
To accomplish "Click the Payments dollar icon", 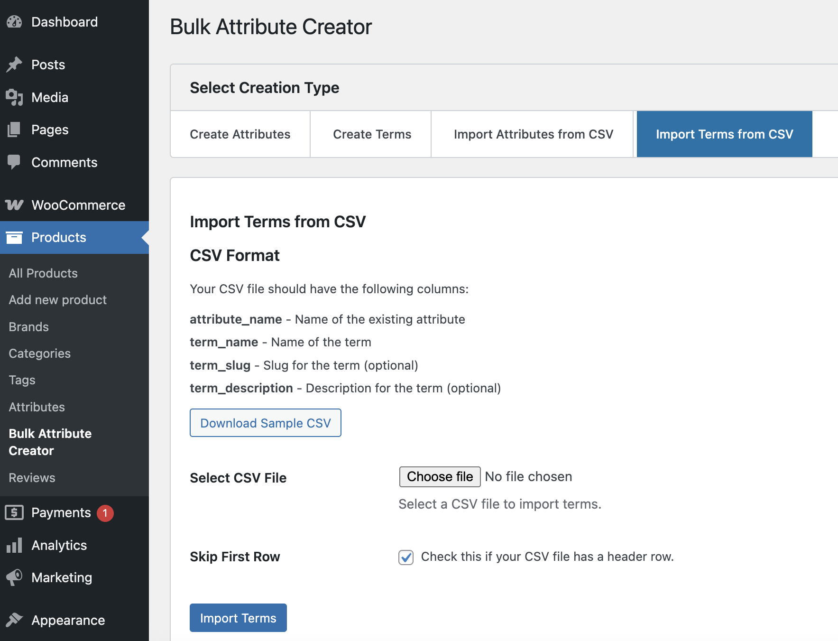I will pos(14,512).
